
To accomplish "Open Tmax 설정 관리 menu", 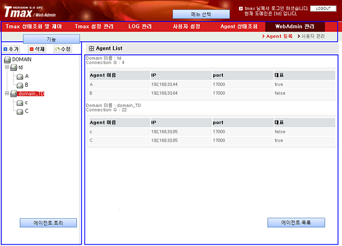I will pos(94,27).
